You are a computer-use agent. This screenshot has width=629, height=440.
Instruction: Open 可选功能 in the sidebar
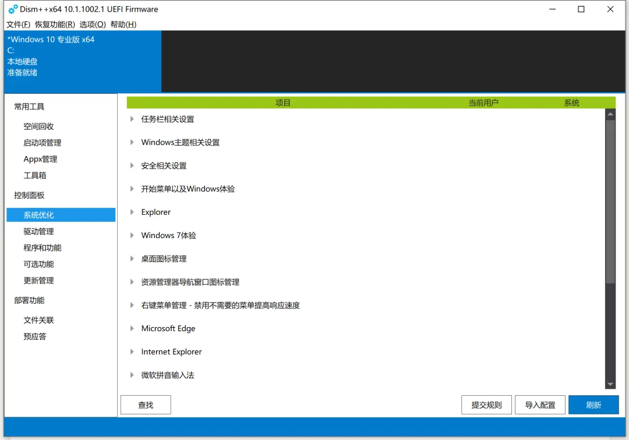(38, 264)
